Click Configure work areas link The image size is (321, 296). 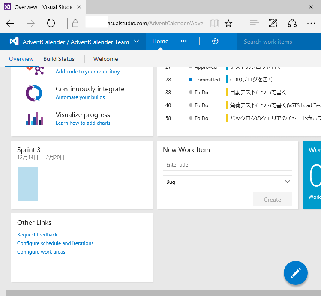click(41, 252)
